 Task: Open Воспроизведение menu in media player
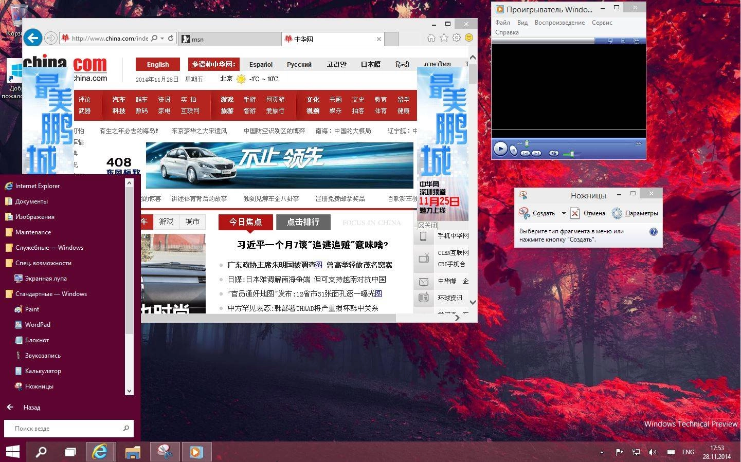click(x=559, y=23)
